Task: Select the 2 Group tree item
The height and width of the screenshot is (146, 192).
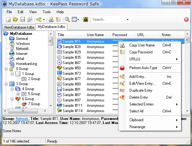Action: pyautogui.click(x=34, y=79)
